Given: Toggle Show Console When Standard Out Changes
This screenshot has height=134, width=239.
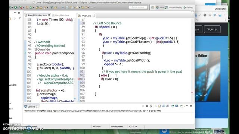Looking at the screenshot, I should pyautogui.click(x=164, y=106).
